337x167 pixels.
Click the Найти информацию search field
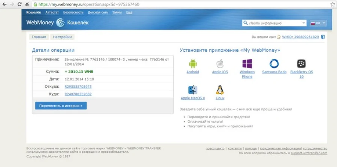(x=274, y=23)
